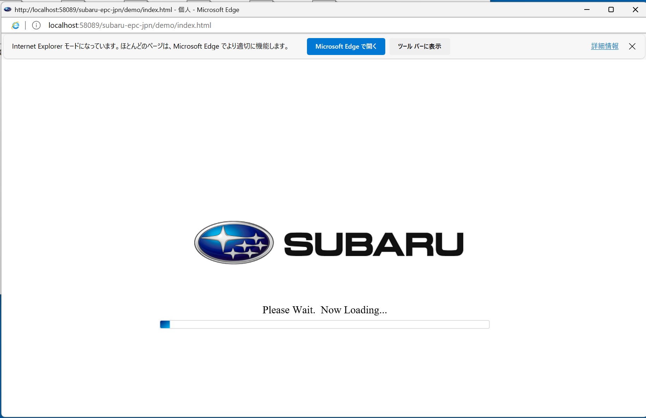Dismiss the IE mode banner with the X
This screenshot has width=646, height=418.
point(632,46)
